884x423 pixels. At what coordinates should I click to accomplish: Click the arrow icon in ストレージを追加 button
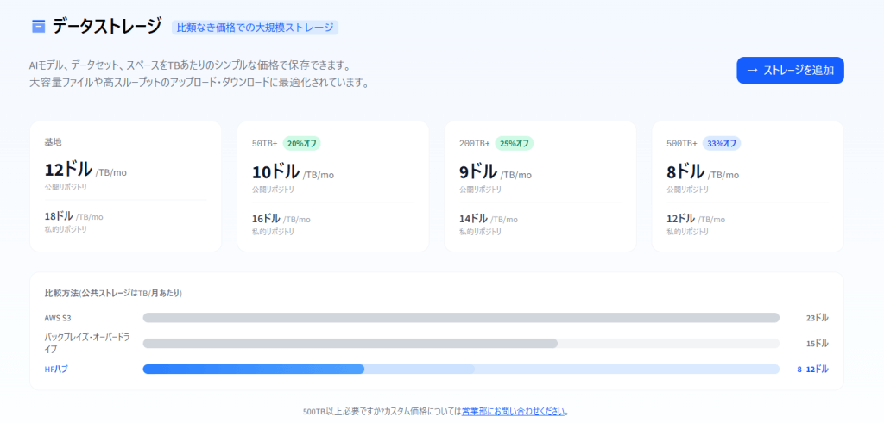click(x=752, y=71)
